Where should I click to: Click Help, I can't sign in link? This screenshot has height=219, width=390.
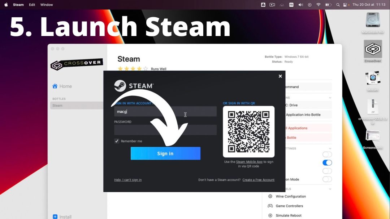(x=128, y=180)
